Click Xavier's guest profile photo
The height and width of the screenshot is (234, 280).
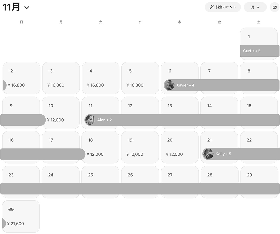169,85
